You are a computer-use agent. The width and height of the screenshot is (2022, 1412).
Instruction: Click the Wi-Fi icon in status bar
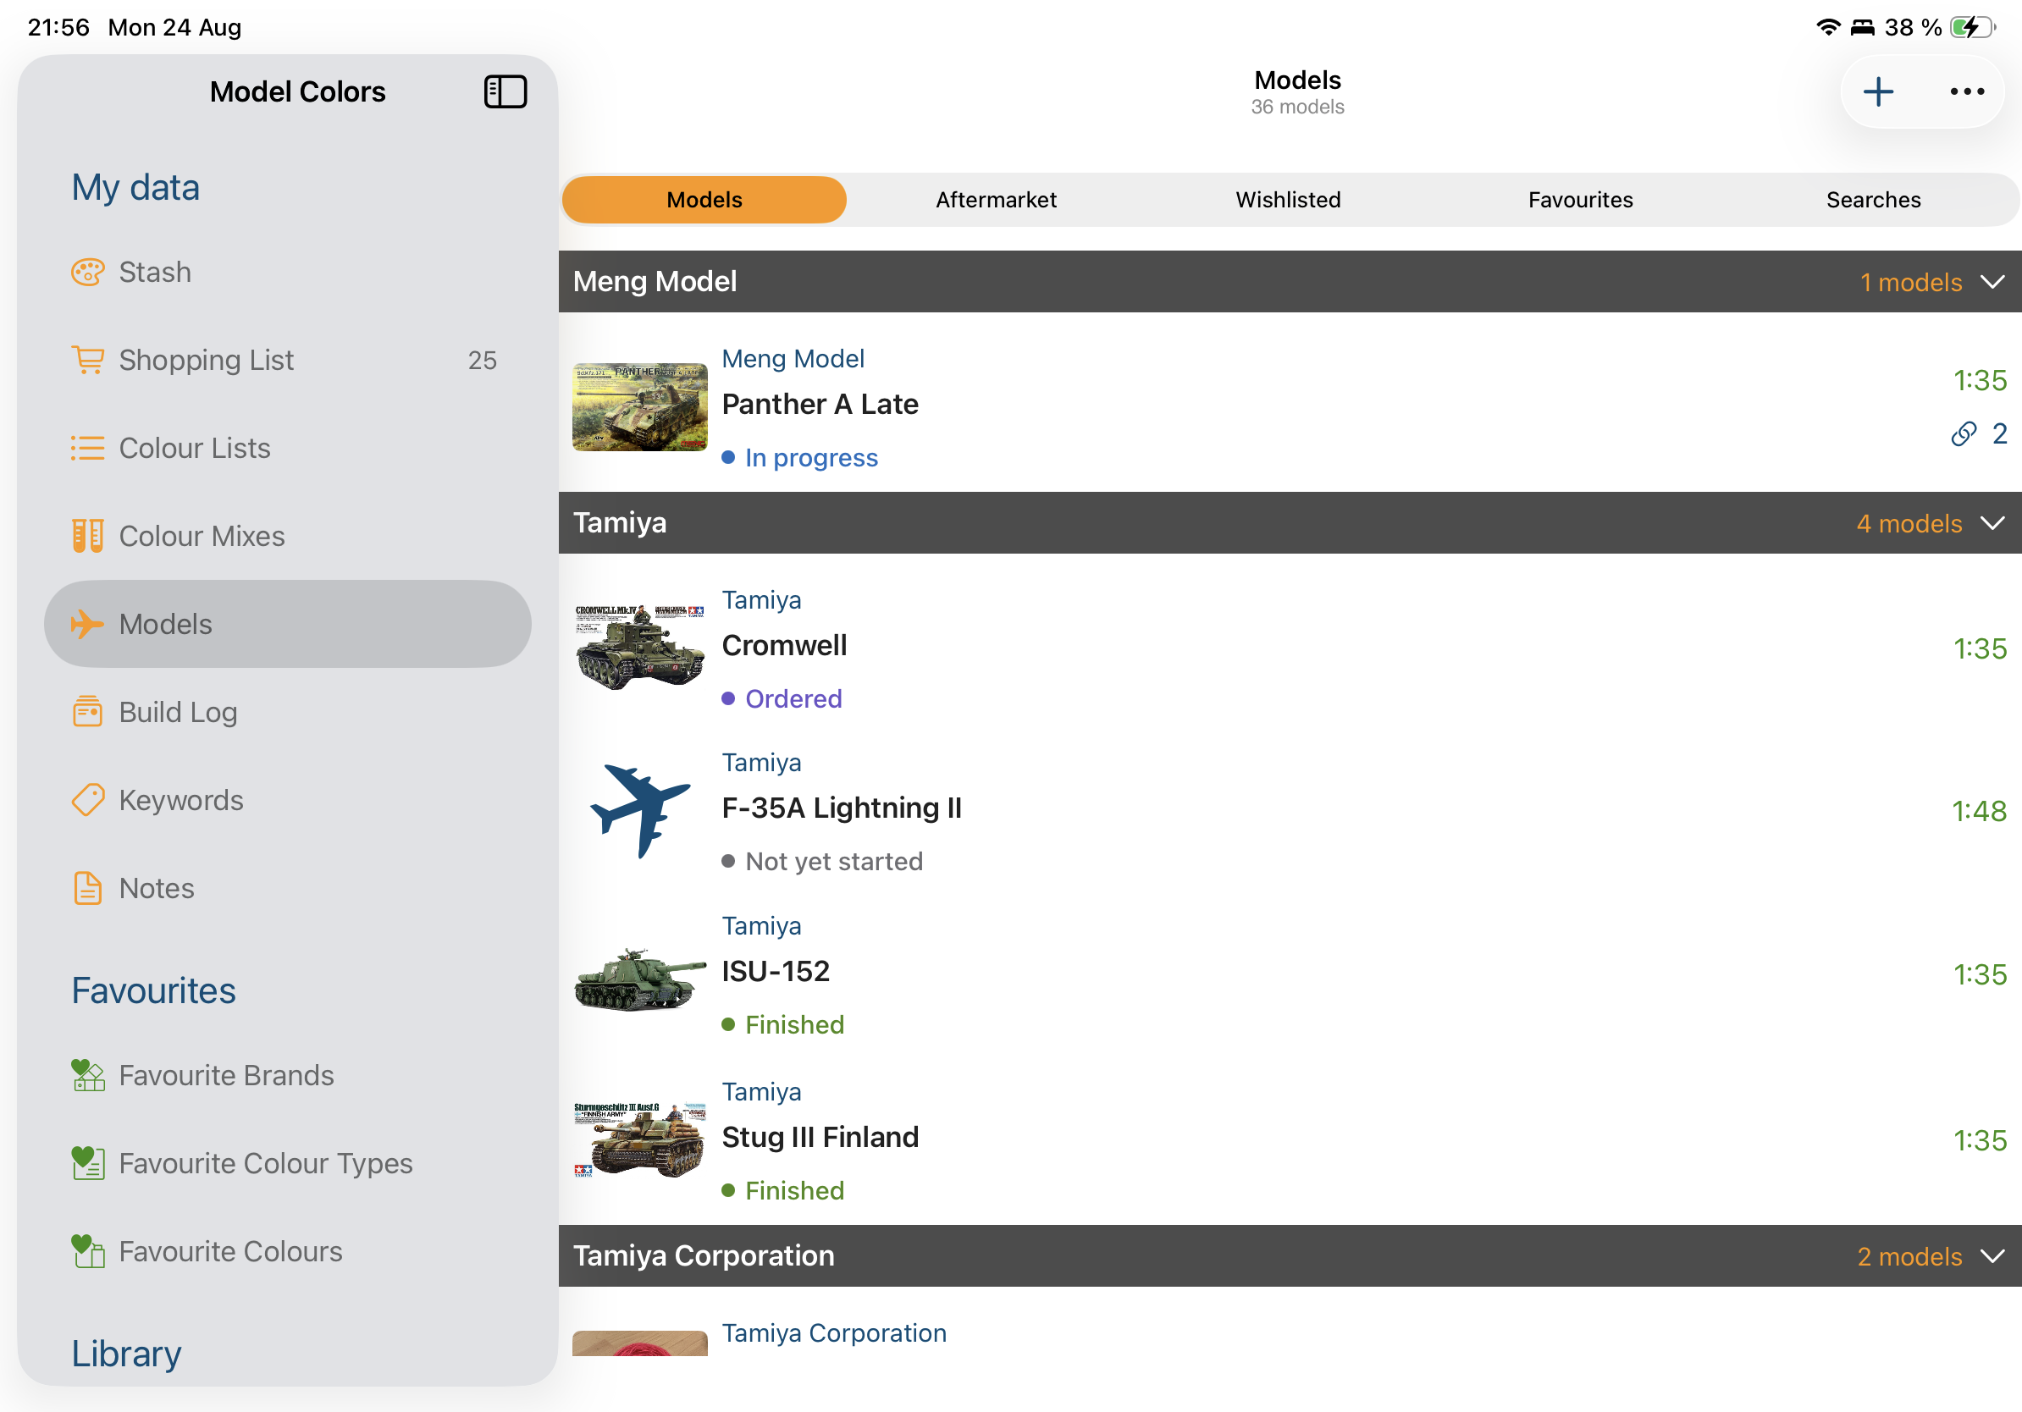(1828, 27)
